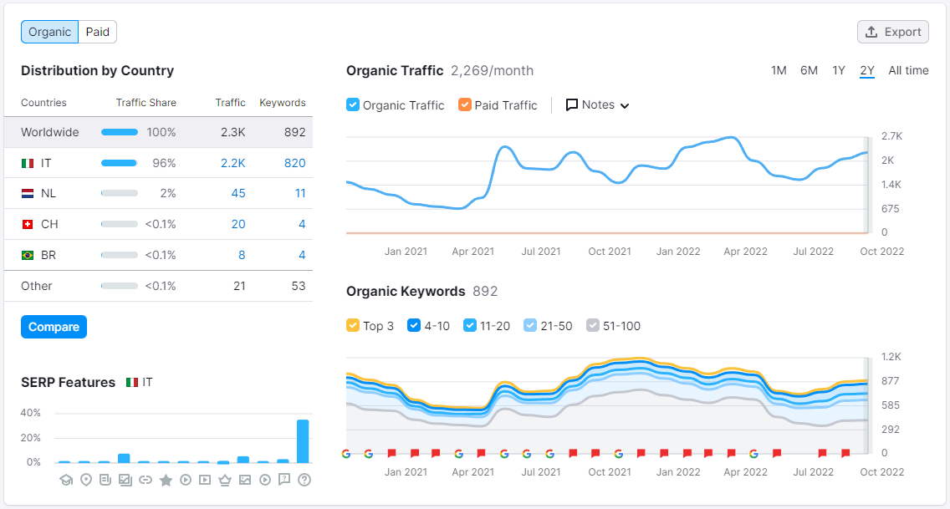Open the 8 traffic link for BR
Screen dimensions: 950x509
pyautogui.click(x=242, y=256)
